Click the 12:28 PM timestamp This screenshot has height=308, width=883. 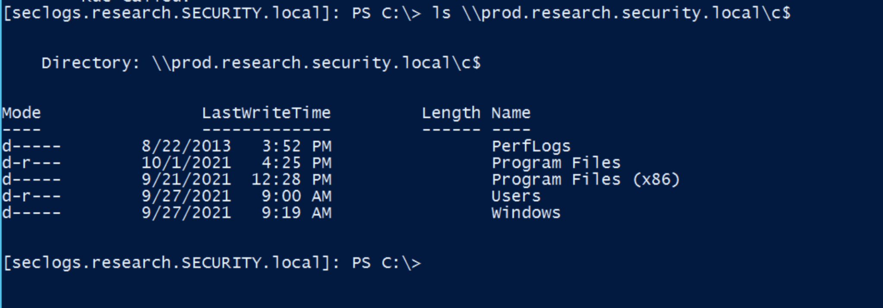pos(291,179)
